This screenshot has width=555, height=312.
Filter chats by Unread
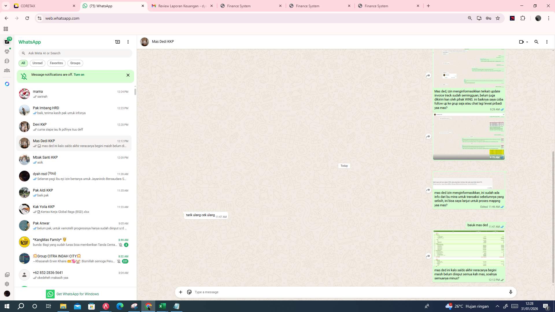37,63
